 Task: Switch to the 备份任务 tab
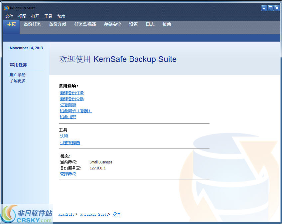click(x=32, y=24)
